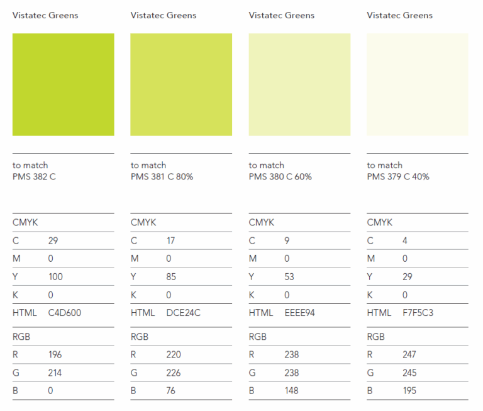Click the Y value 100
Screen dimensions: 483x411
coord(55,276)
